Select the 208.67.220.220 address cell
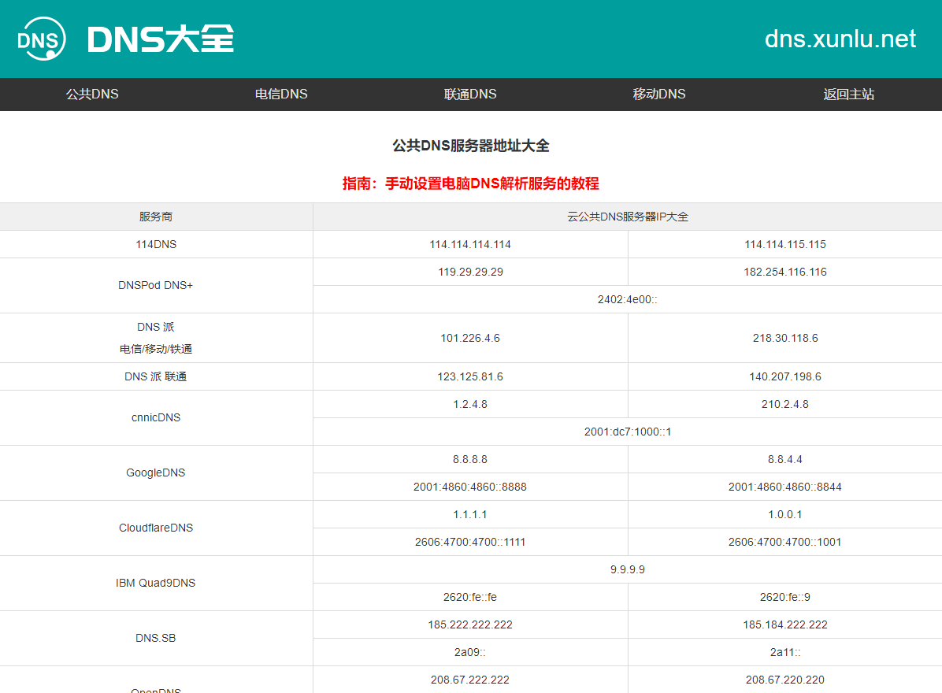This screenshot has width=942, height=693. point(784,680)
